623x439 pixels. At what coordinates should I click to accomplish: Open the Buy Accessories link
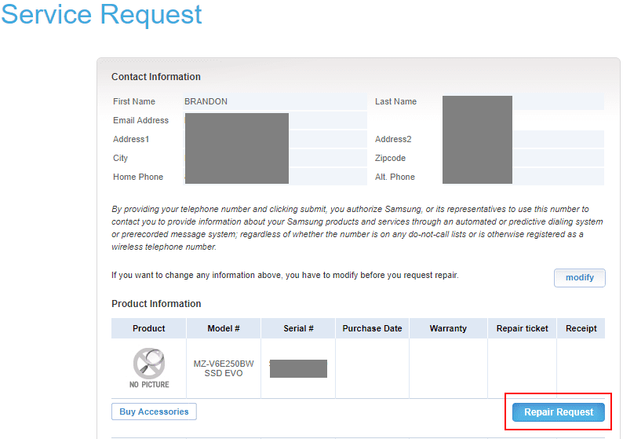point(154,412)
